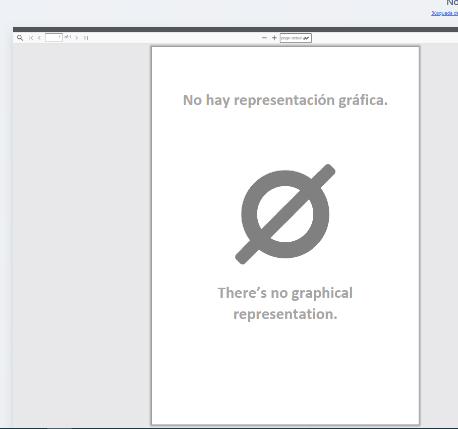Zoom in with the plus button
458x429 pixels.
tap(274, 38)
